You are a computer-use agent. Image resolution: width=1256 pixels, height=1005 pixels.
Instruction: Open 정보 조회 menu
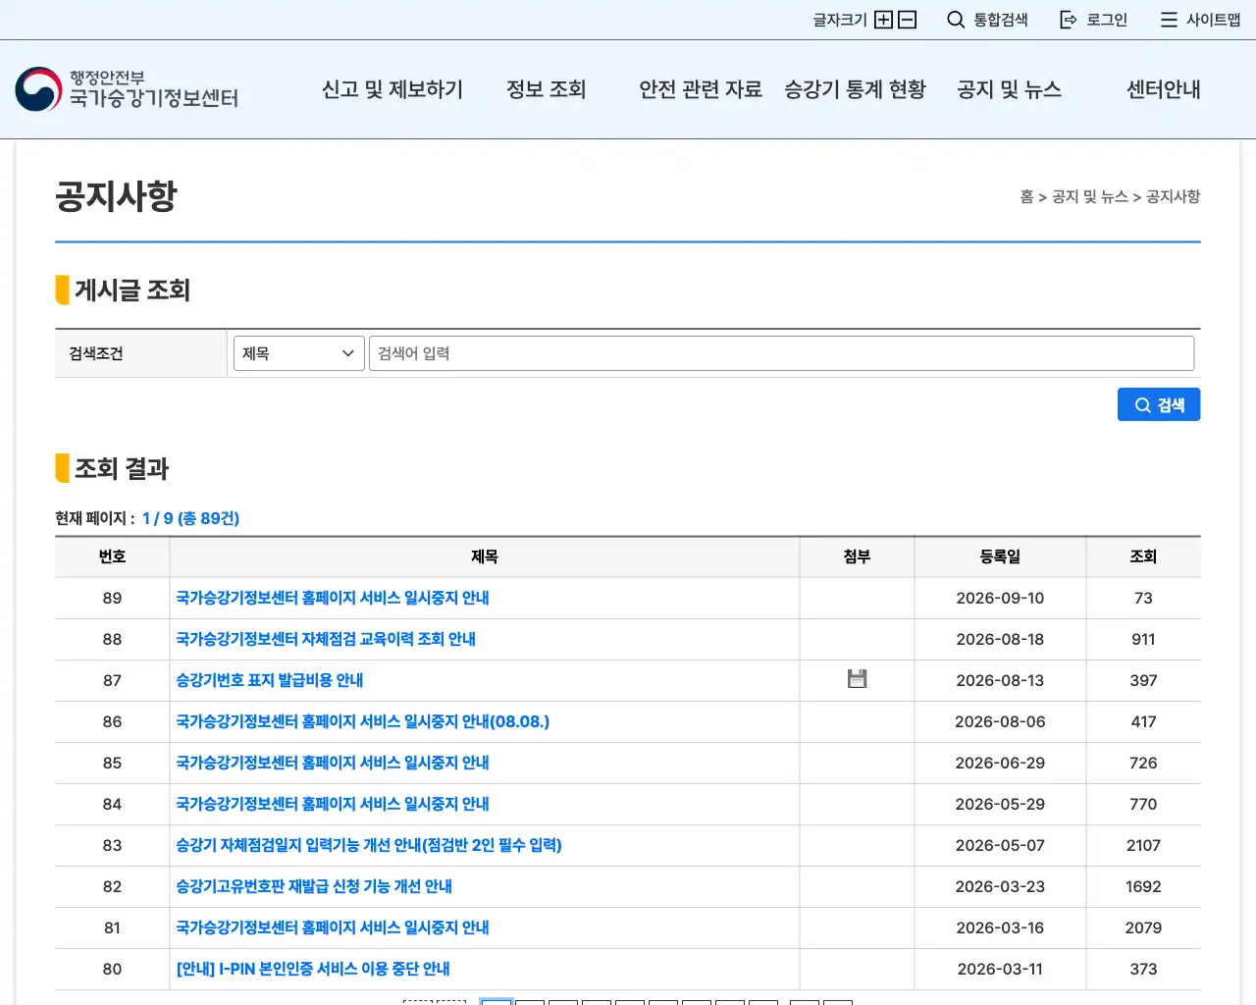(547, 89)
